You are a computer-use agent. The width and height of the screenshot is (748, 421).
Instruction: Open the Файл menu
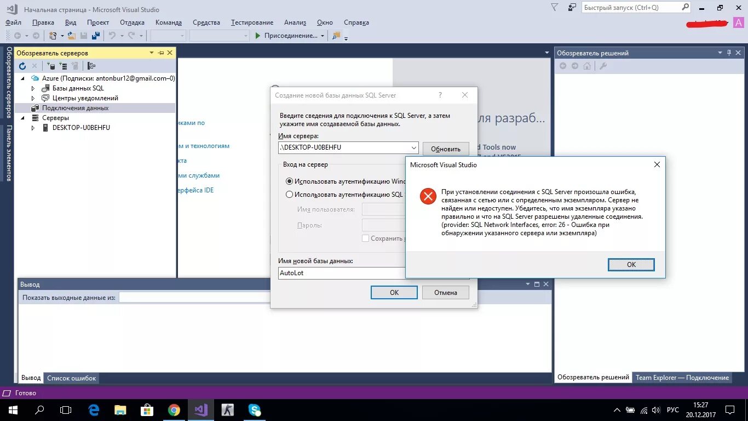coord(13,22)
